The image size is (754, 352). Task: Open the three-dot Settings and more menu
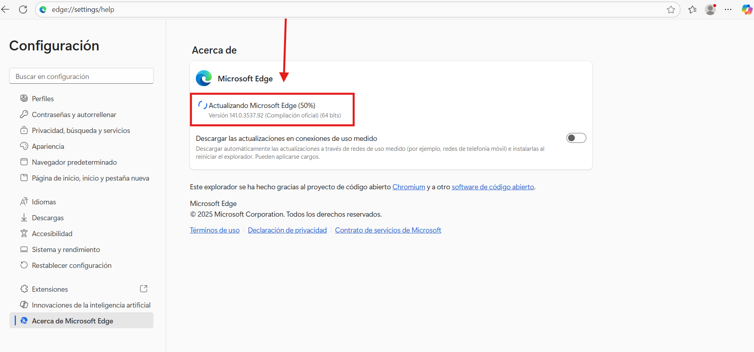click(728, 10)
